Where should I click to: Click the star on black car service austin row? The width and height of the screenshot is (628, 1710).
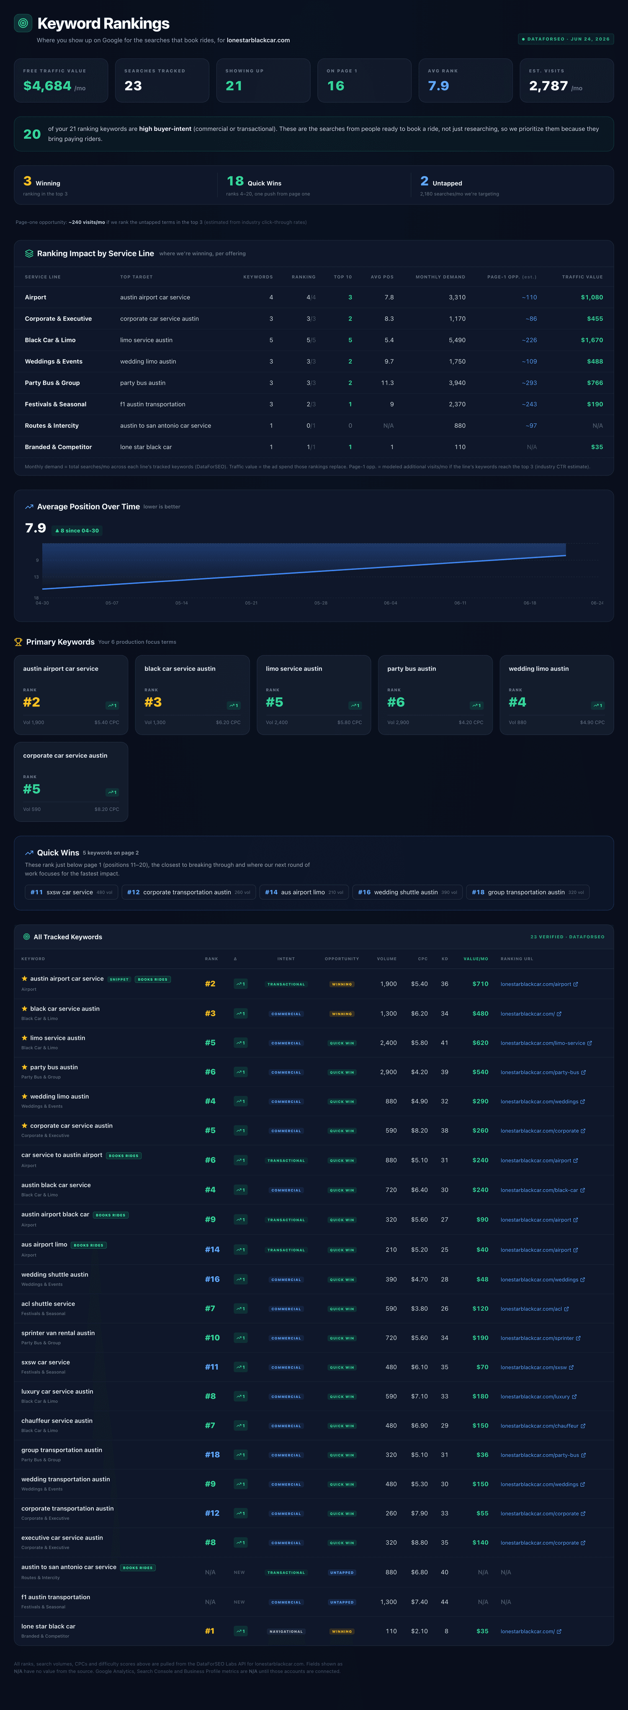pyautogui.click(x=25, y=1008)
